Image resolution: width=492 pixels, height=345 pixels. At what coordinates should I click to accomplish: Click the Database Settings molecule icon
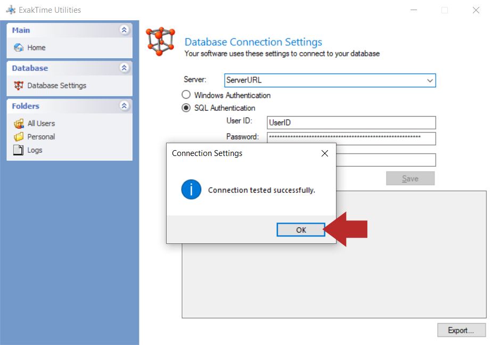(19, 85)
